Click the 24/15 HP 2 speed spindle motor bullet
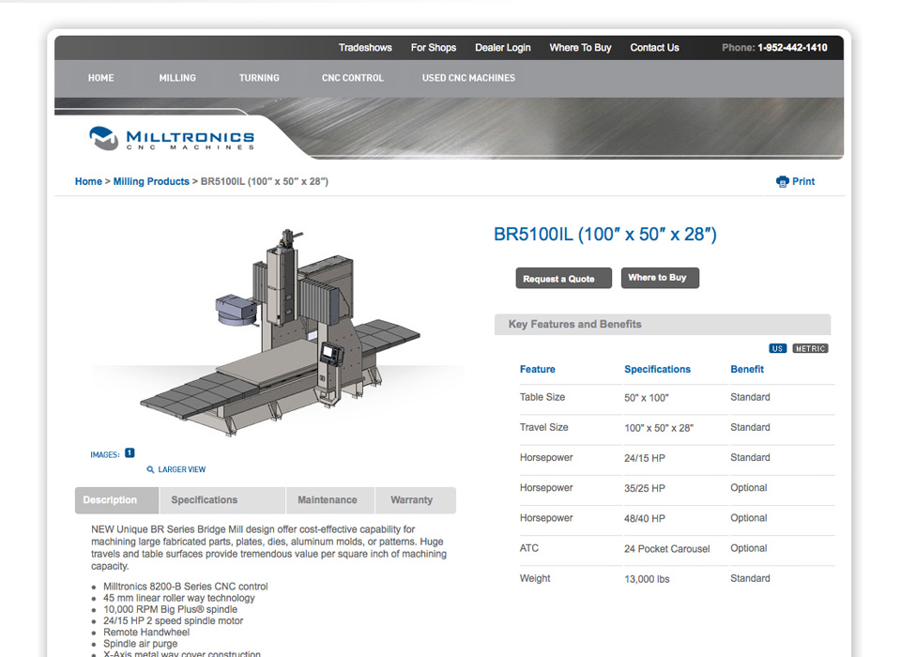Image resolution: width=901 pixels, height=657 pixels. pyautogui.click(x=173, y=620)
